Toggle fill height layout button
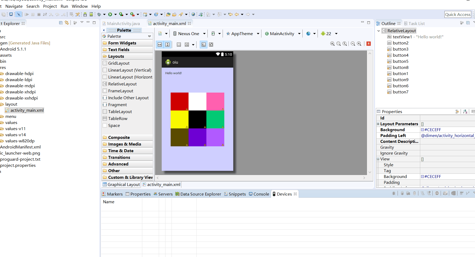 (167, 44)
